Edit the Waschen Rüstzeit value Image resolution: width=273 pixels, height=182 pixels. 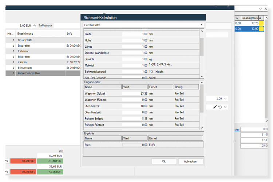[x=135, y=100]
